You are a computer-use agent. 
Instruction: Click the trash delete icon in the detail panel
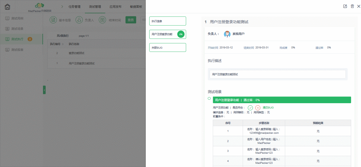pos(352,6)
